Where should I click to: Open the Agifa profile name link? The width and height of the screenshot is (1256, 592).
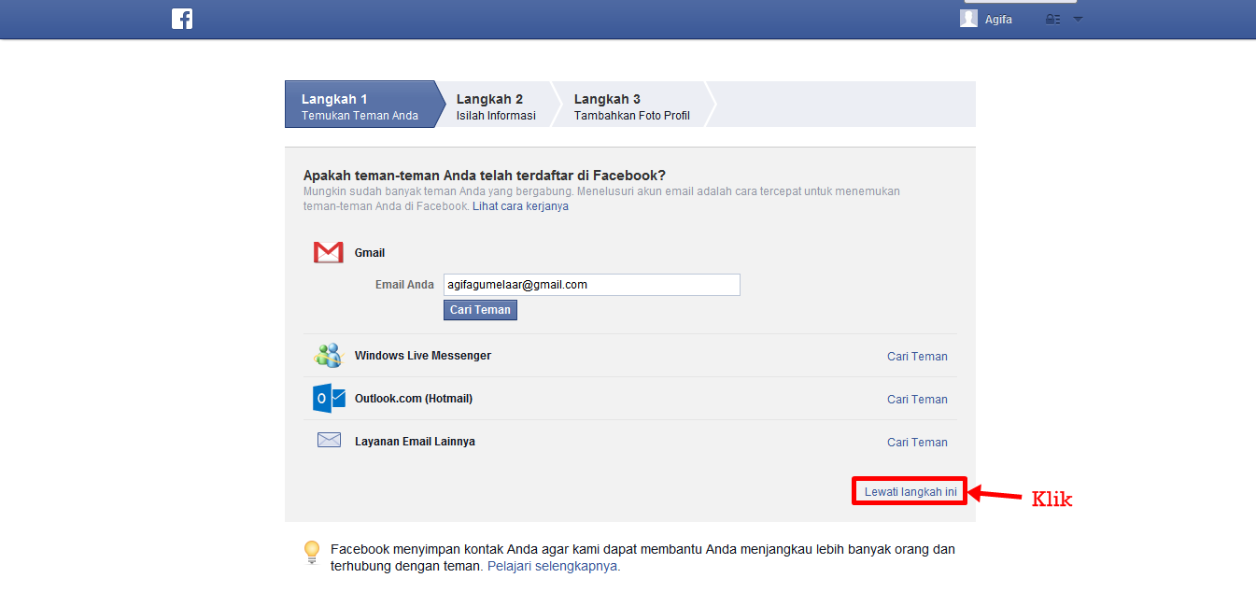998,20
